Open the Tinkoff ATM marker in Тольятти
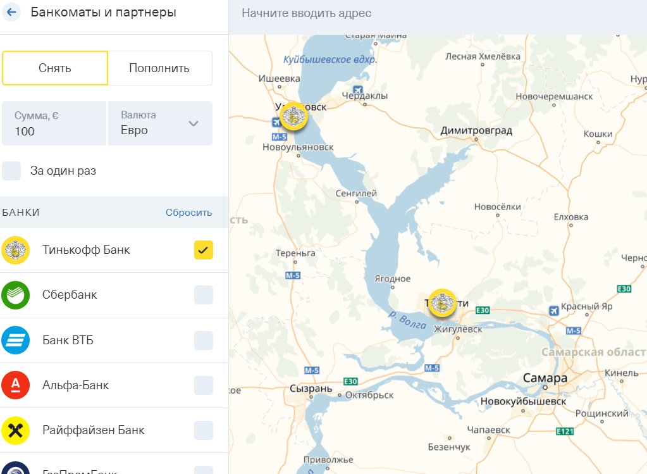Screen dimensions: 647x474 tap(442, 303)
